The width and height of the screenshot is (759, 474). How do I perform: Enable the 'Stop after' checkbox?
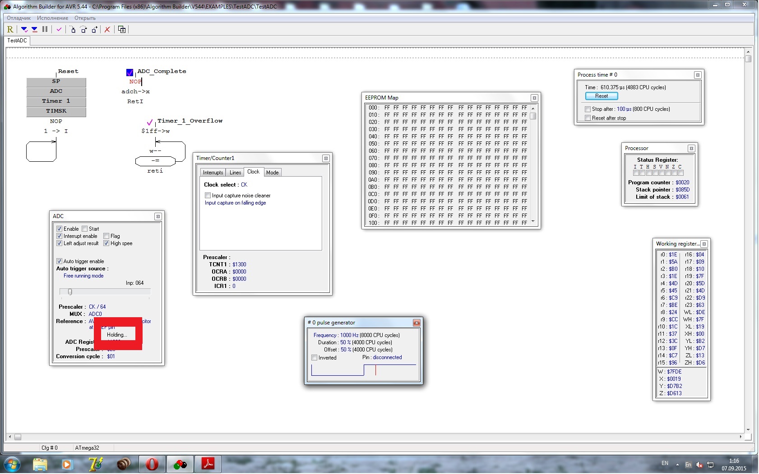[x=588, y=109]
